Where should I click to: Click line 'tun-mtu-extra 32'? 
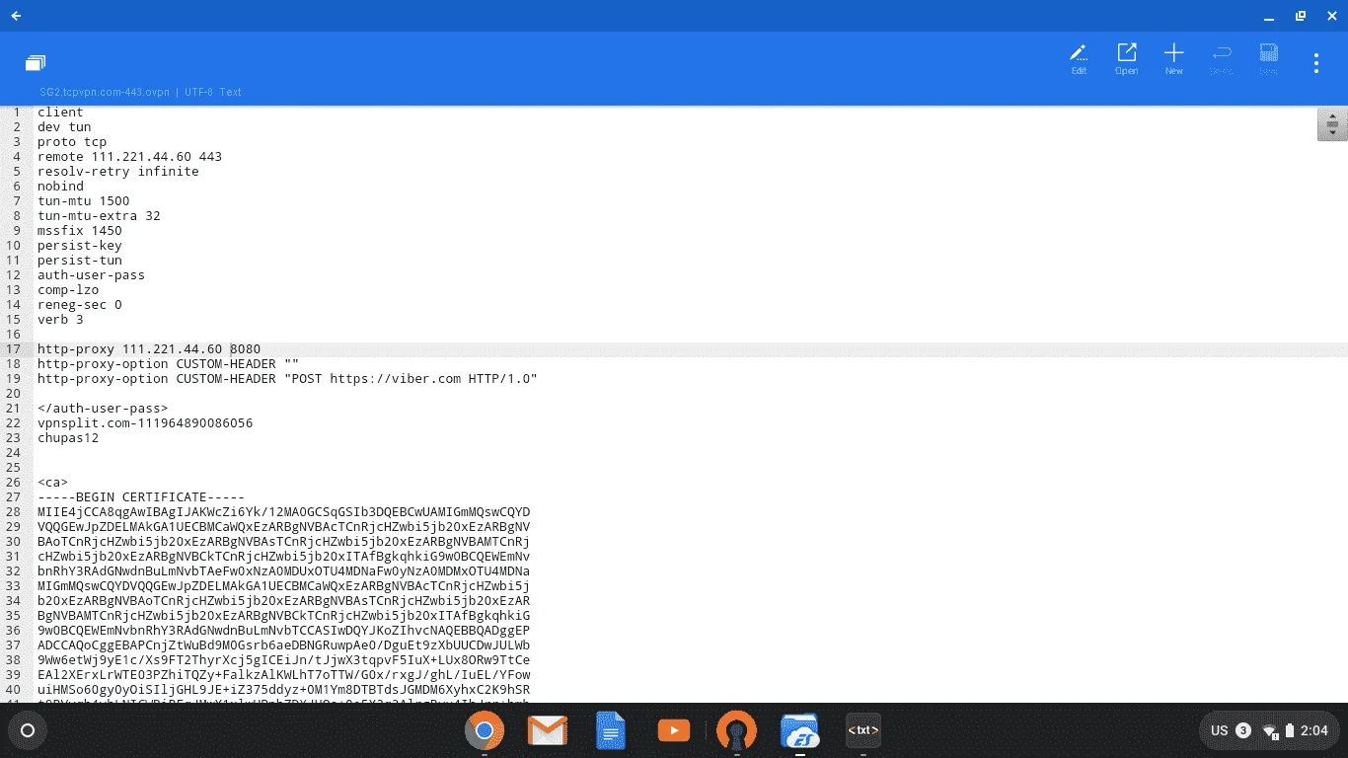(99, 216)
